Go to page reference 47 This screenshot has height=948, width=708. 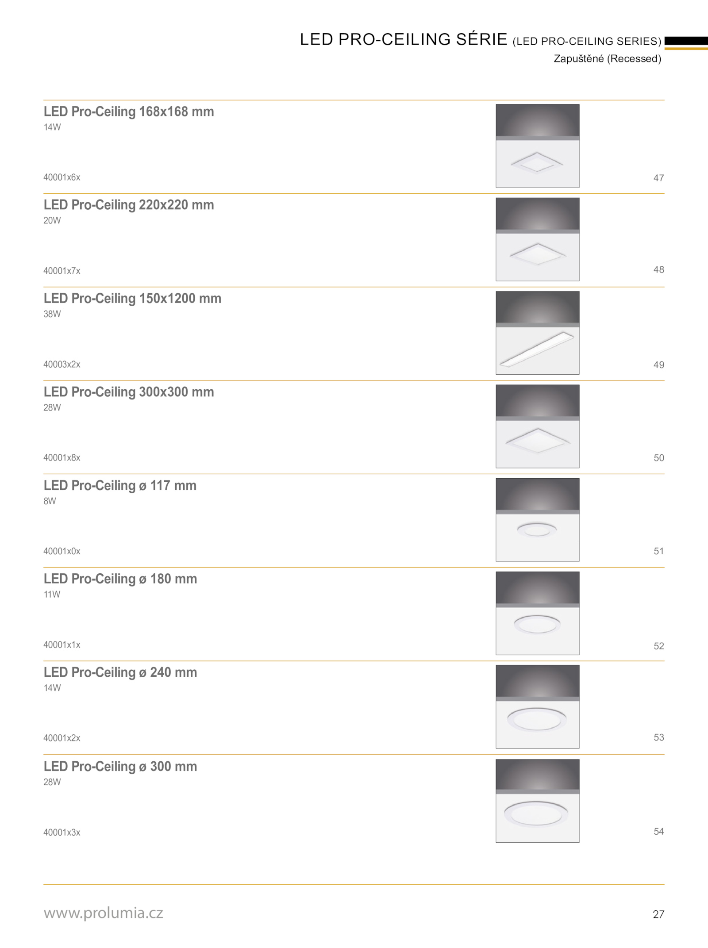click(x=658, y=178)
